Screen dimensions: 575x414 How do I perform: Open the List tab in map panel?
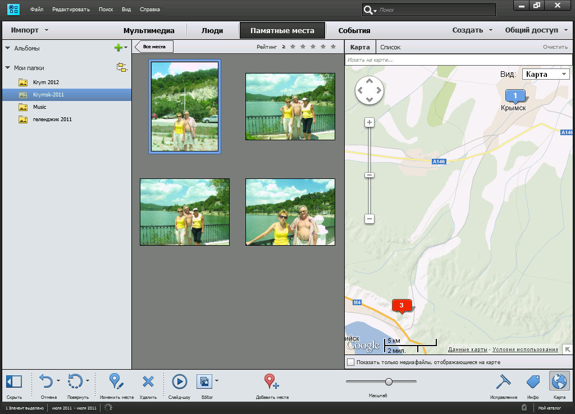pyautogui.click(x=390, y=47)
